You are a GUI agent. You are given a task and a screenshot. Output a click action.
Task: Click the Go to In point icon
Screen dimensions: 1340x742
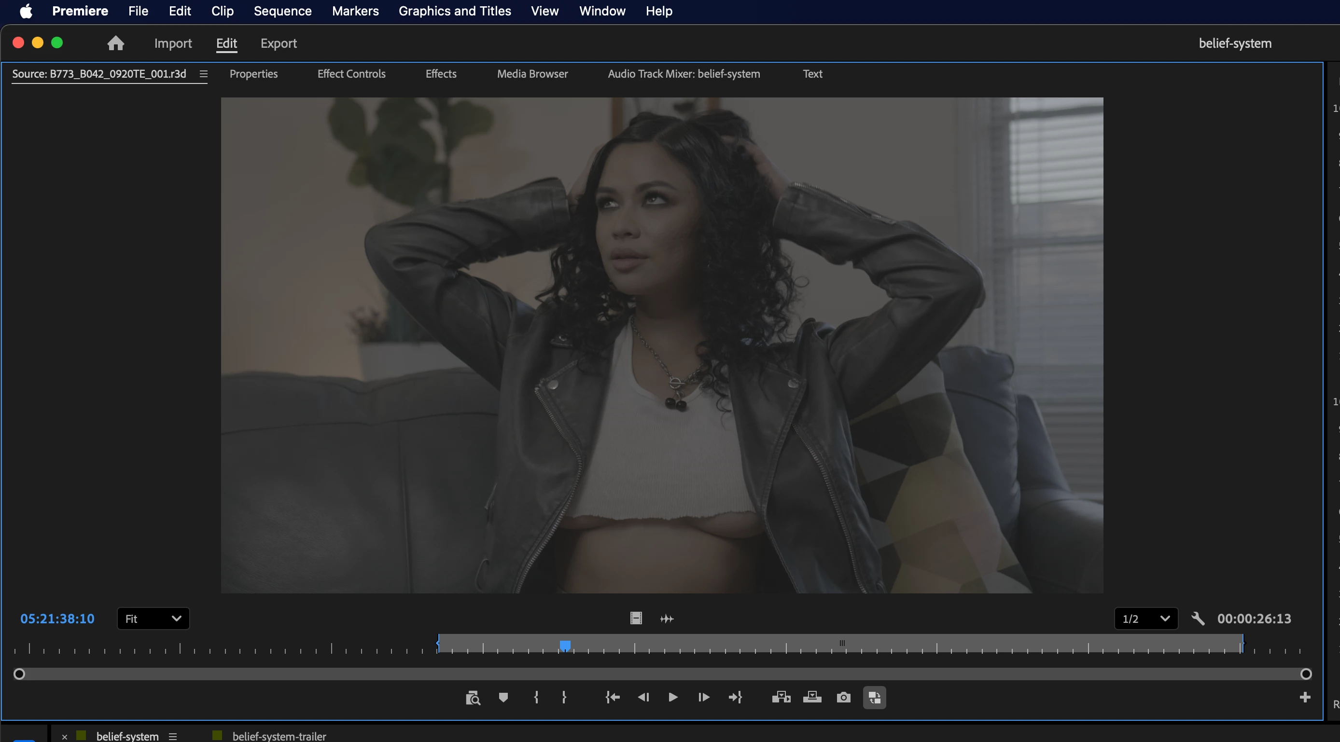click(x=612, y=697)
